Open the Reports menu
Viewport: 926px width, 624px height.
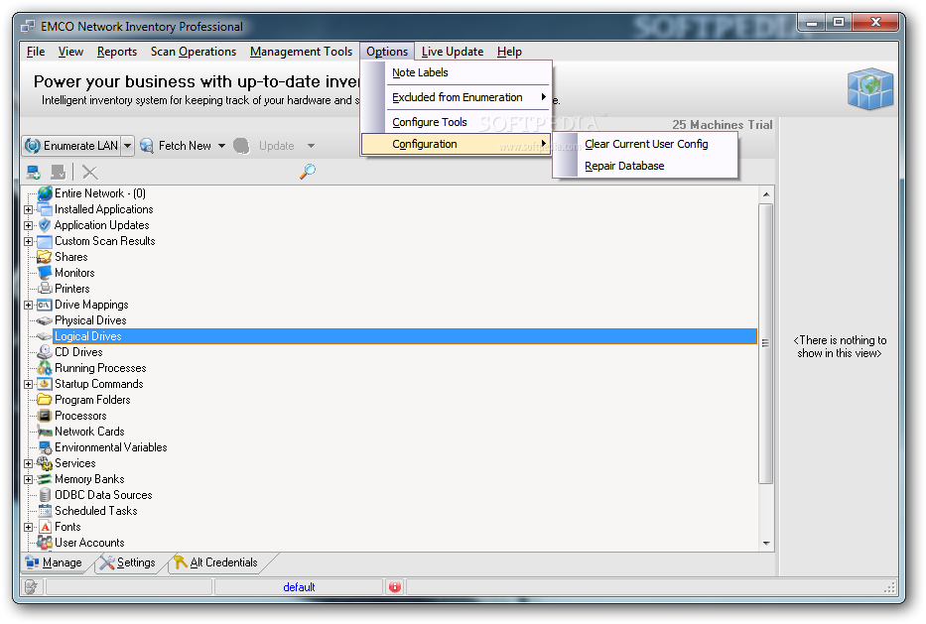coord(117,52)
